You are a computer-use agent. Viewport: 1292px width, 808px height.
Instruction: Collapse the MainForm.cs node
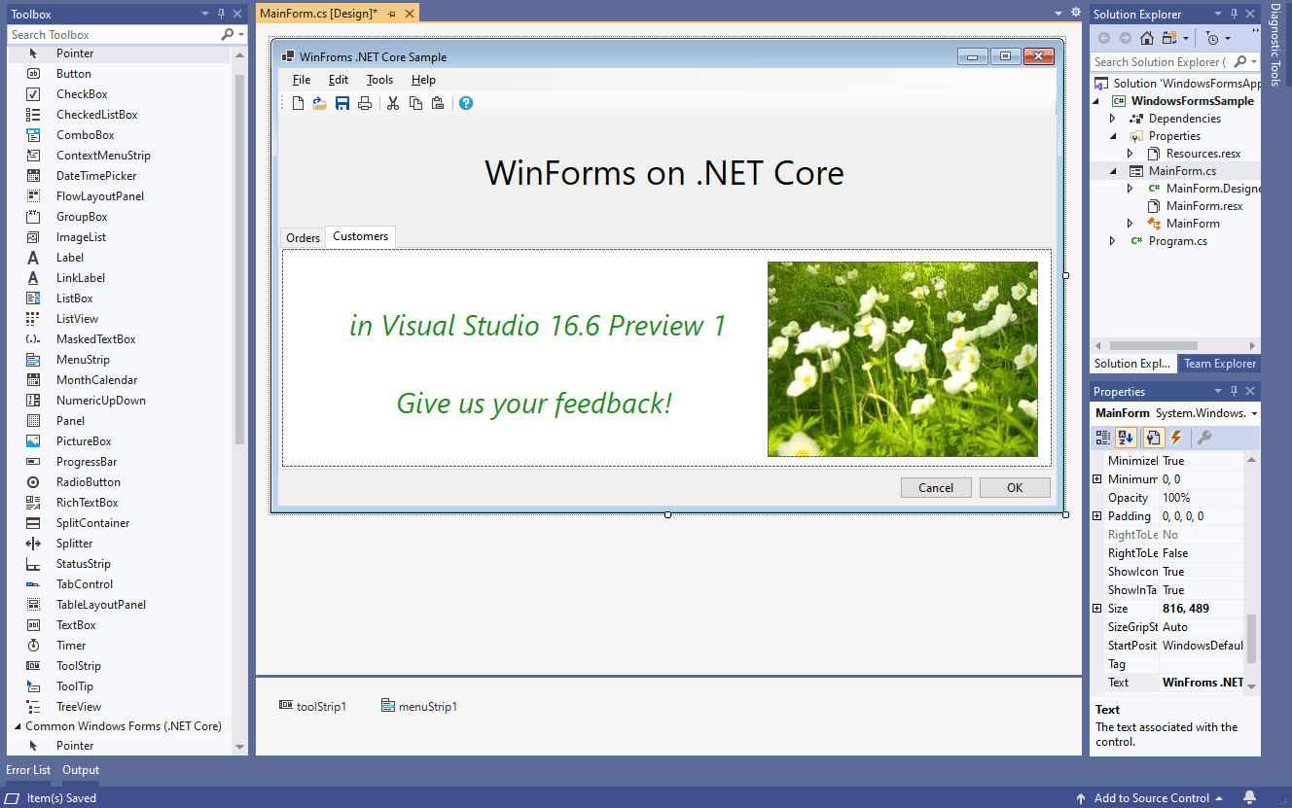pos(1113,171)
